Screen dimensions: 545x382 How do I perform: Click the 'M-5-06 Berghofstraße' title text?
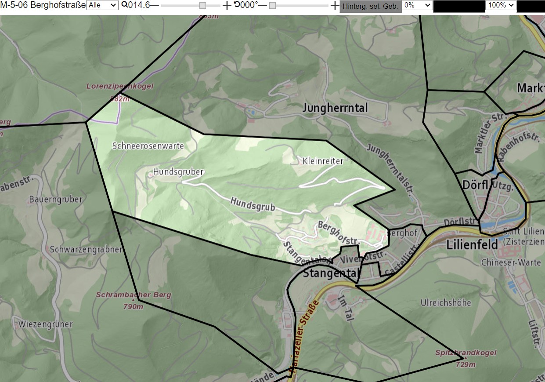coord(43,5)
